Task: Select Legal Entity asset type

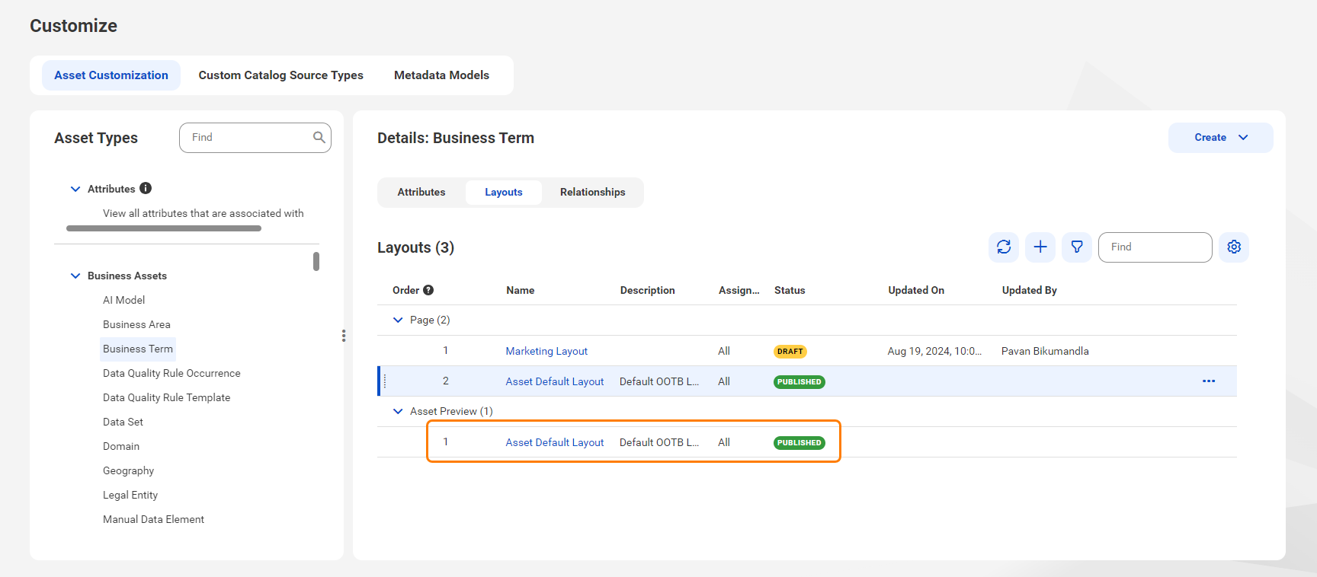Action: (x=130, y=495)
